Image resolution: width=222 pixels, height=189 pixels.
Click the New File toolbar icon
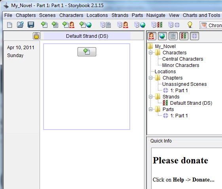coord(9,25)
